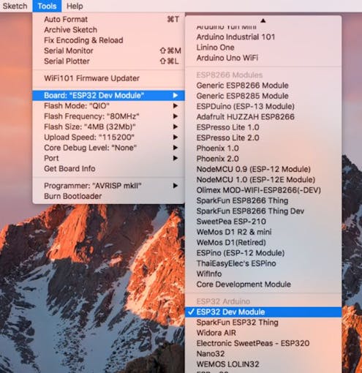Image resolution: width=362 pixels, height=373 pixels.
Task: Expand the Flash Mode submenu arrow
Action: [175, 106]
